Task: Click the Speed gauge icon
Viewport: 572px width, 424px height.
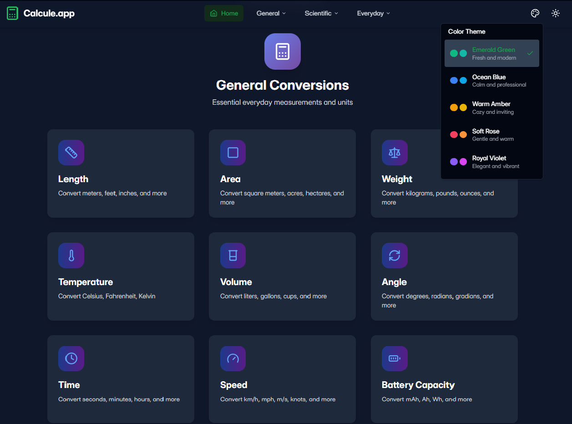Action: tap(233, 358)
